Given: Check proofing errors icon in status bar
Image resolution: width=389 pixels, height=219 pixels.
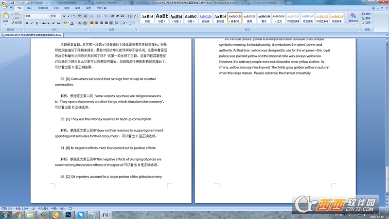Looking at the screenshot, I should point(33,209).
